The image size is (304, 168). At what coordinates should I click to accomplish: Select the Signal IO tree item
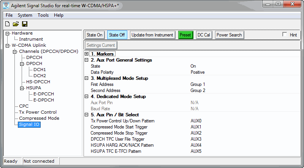coord(29,124)
